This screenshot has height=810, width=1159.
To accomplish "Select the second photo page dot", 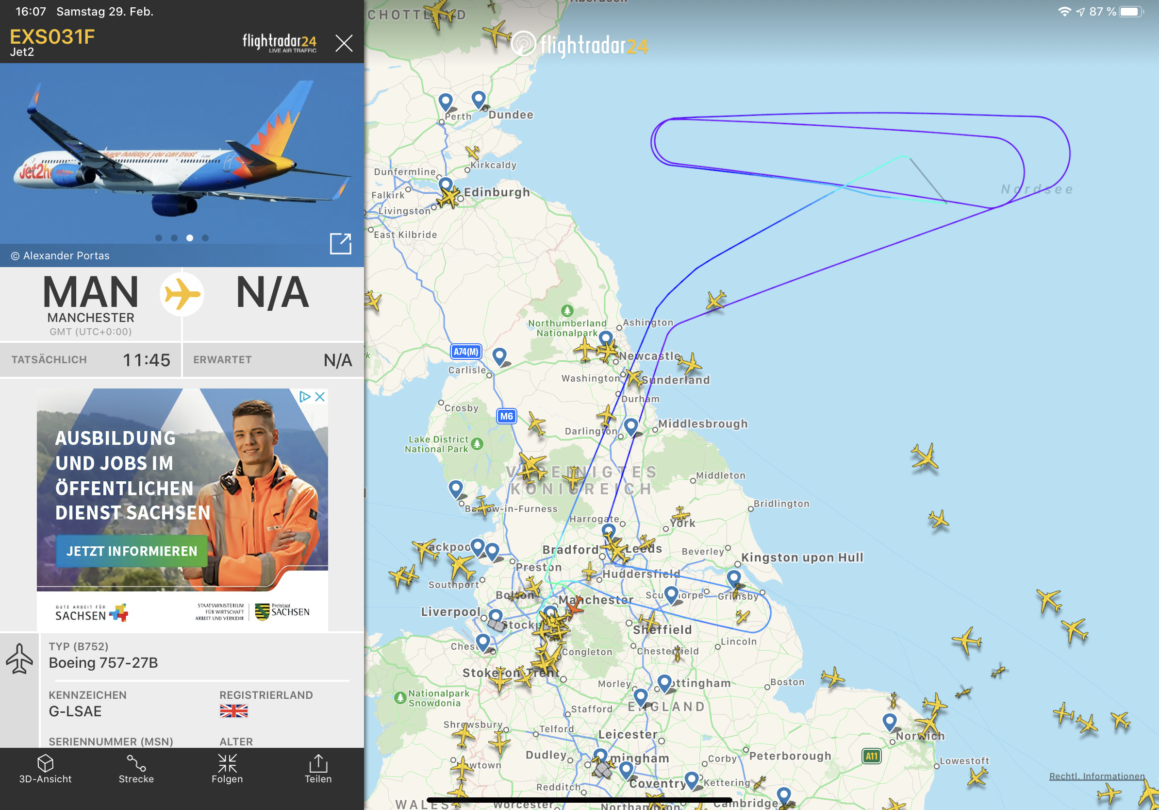I will pyautogui.click(x=174, y=238).
